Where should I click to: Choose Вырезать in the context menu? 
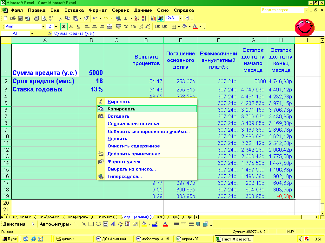pos(147,102)
